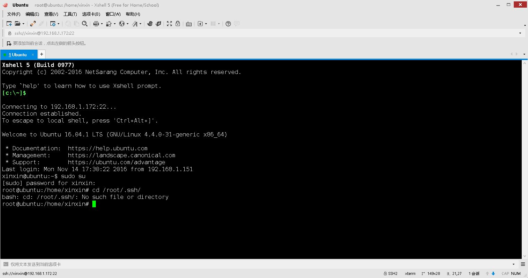The image size is (528, 278).
Task: Expand the Properties icon dropdown arrow
Action: pyautogui.click(x=58, y=24)
